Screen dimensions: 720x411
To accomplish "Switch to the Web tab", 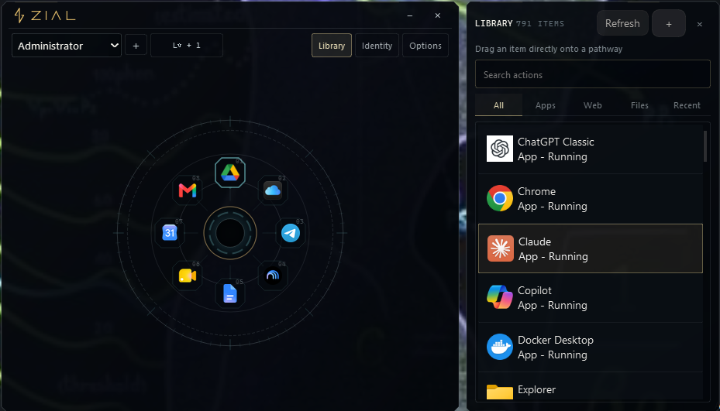I will point(592,105).
